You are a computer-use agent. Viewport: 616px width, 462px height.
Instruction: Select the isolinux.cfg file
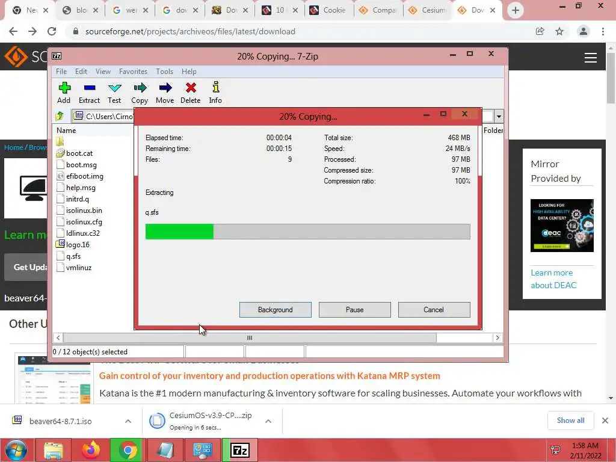84,221
